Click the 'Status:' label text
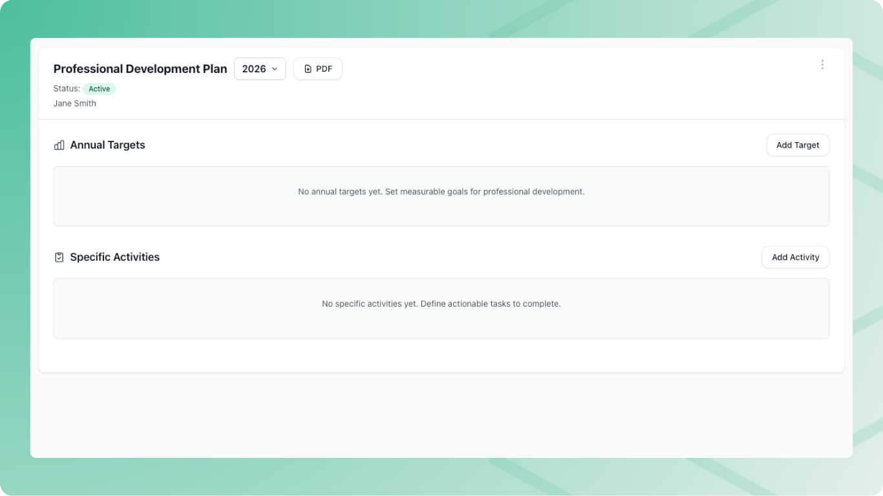Image resolution: width=883 pixels, height=496 pixels. tap(67, 89)
